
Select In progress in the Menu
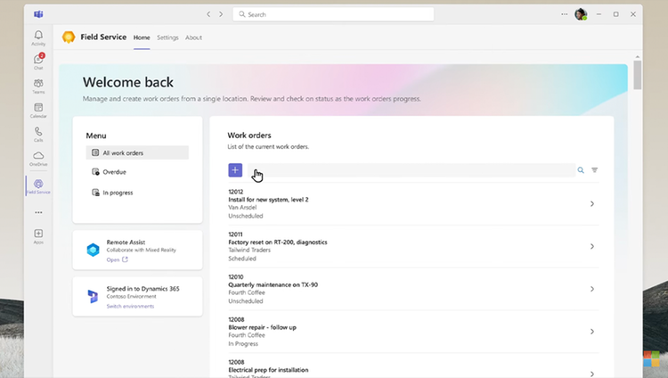pyautogui.click(x=118, y=193)
